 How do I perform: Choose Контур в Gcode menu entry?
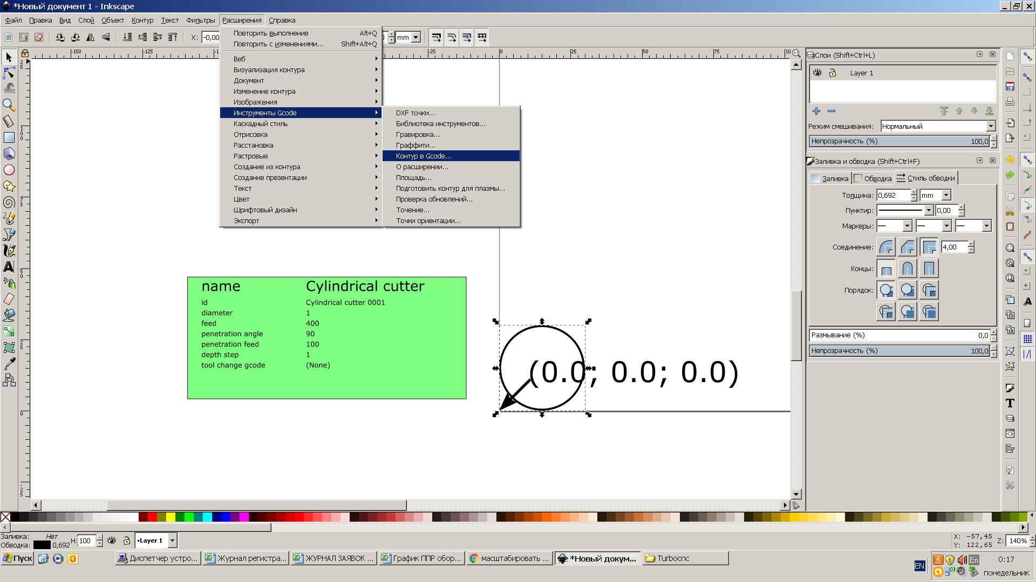click(x=423, y=156)
